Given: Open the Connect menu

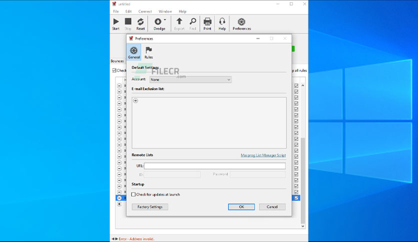Looking at the screenshot, I should [145, 11].
